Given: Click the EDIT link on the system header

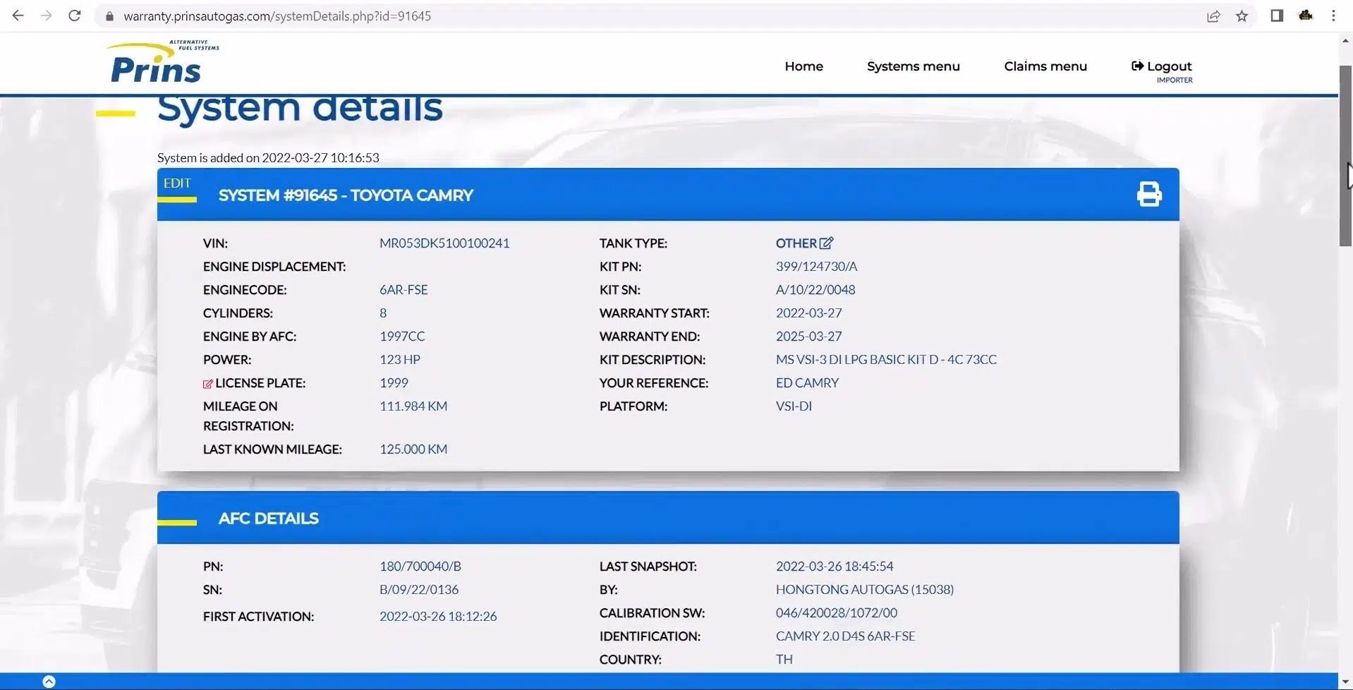Looking at the screenshot, I should point(177,183).
